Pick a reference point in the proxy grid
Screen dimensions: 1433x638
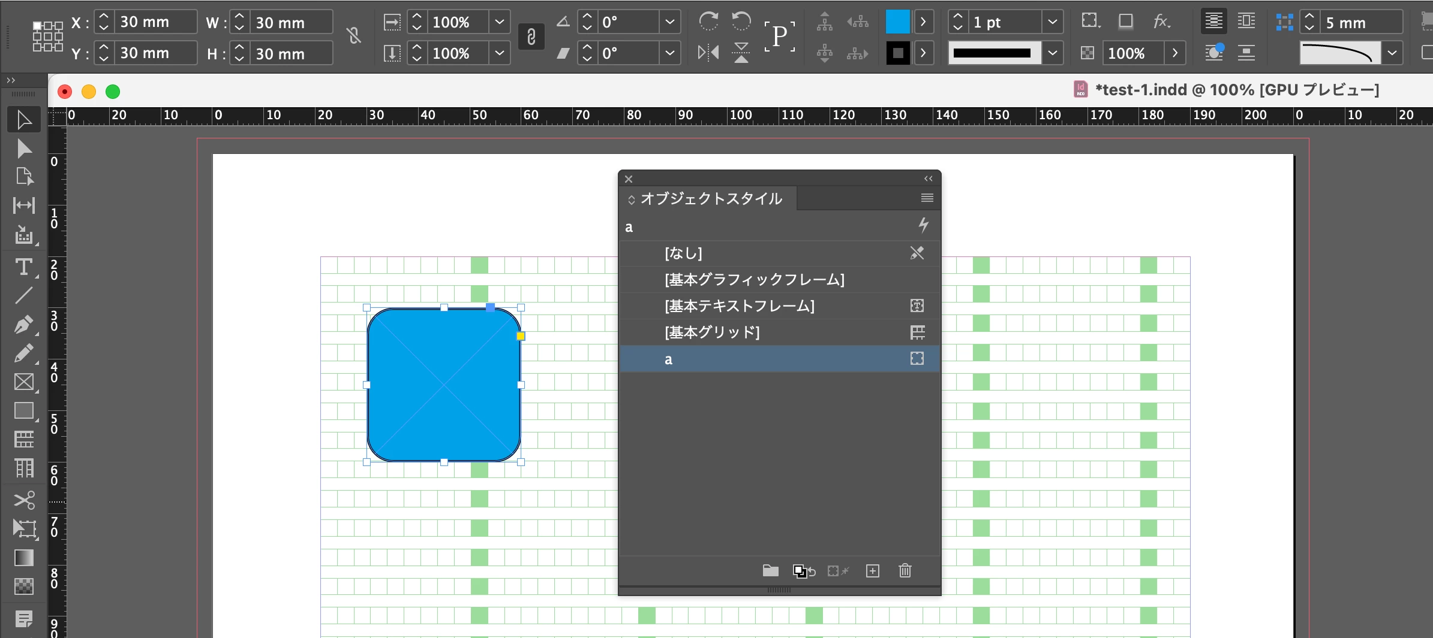[x=47, y=37]
